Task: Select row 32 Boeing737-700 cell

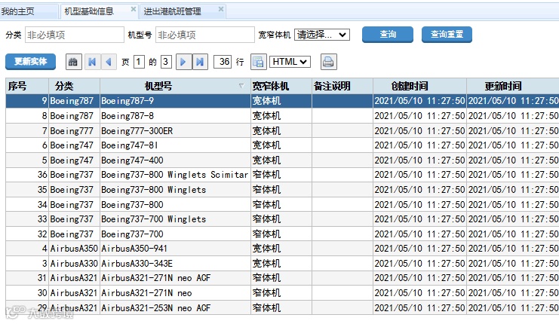Action: click(175, 234)
